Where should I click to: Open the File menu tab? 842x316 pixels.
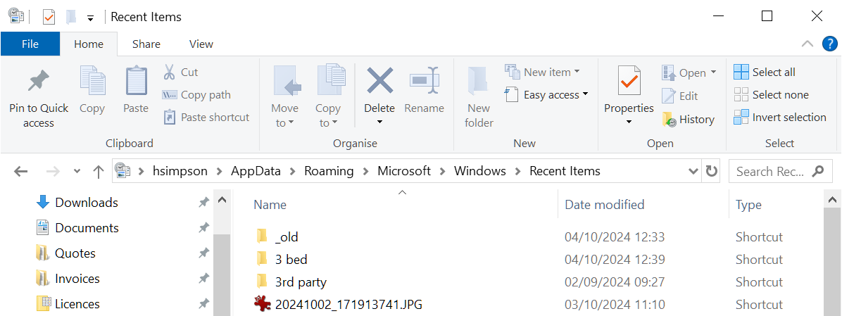click(x=30, y=44)
